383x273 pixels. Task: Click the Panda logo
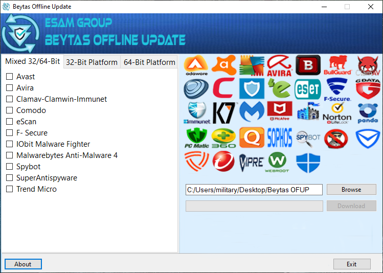[368, 113]
